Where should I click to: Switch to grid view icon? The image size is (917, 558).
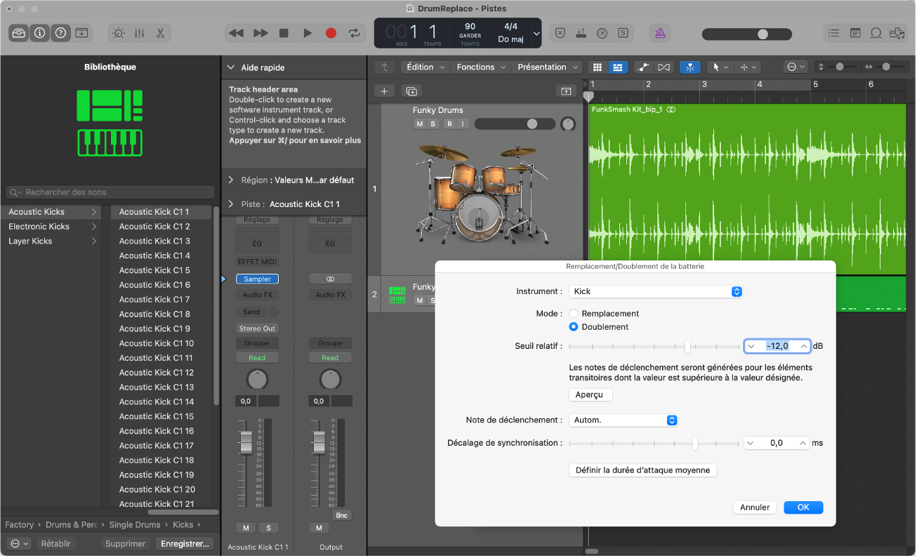click(598, 67)
